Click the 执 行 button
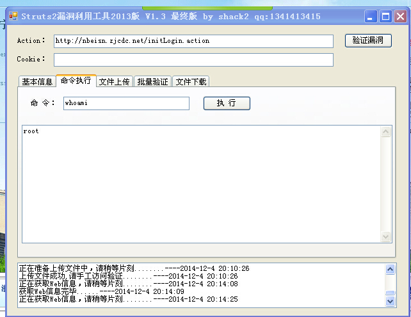Viewport: 411px width, 317px height. [227, 103]
